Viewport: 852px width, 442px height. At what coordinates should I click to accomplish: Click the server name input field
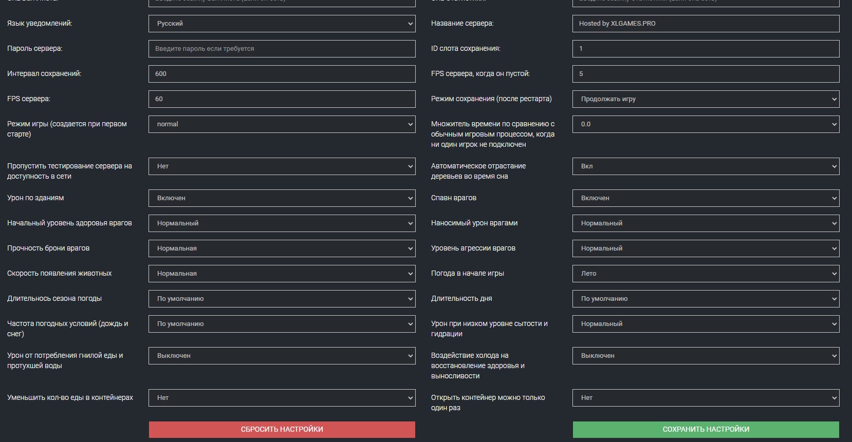point(706,24)
